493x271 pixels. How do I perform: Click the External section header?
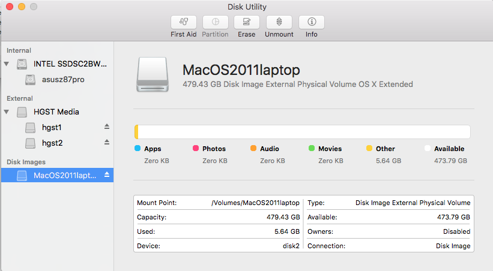click(20, 98)
